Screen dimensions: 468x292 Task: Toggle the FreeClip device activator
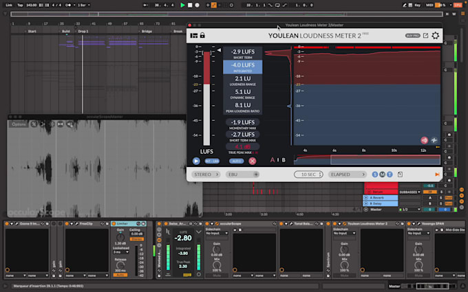tap(67, 223)
